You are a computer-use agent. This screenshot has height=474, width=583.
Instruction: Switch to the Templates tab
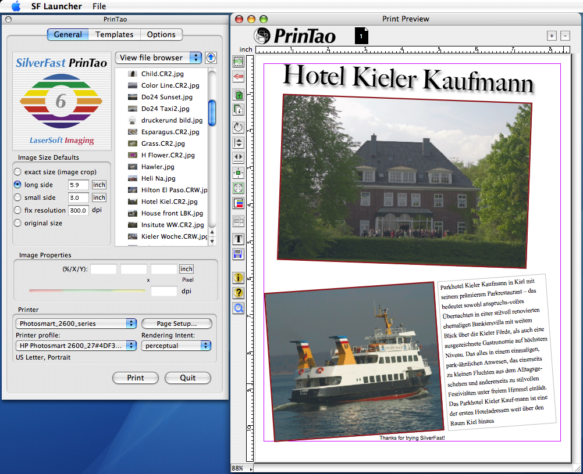[115, 35]
